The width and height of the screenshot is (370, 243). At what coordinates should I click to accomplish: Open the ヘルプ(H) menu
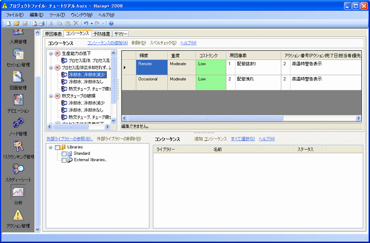click(x=106, y=15)
